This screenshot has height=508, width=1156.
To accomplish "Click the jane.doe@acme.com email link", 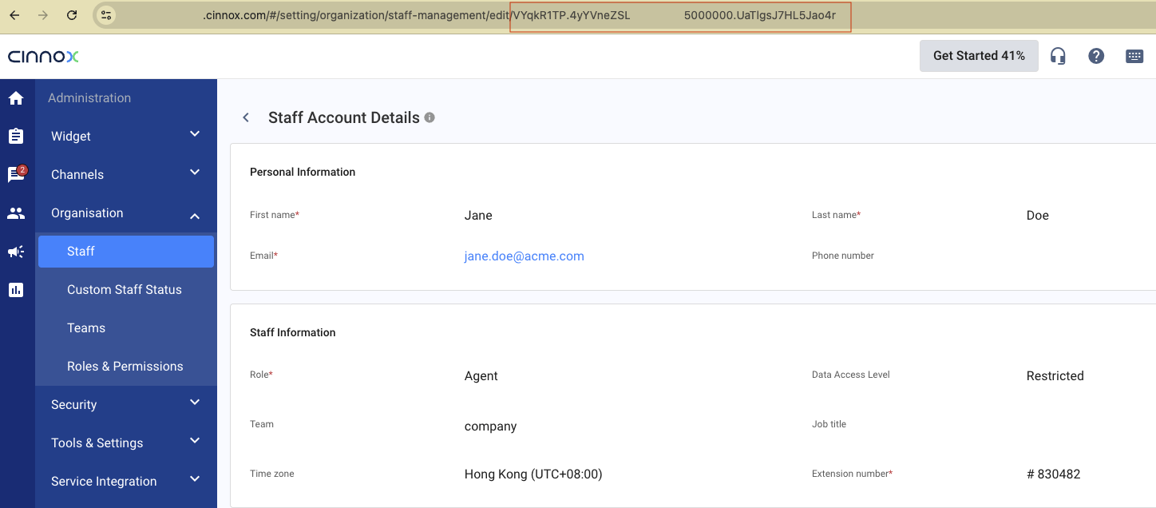I will (524, 256).
